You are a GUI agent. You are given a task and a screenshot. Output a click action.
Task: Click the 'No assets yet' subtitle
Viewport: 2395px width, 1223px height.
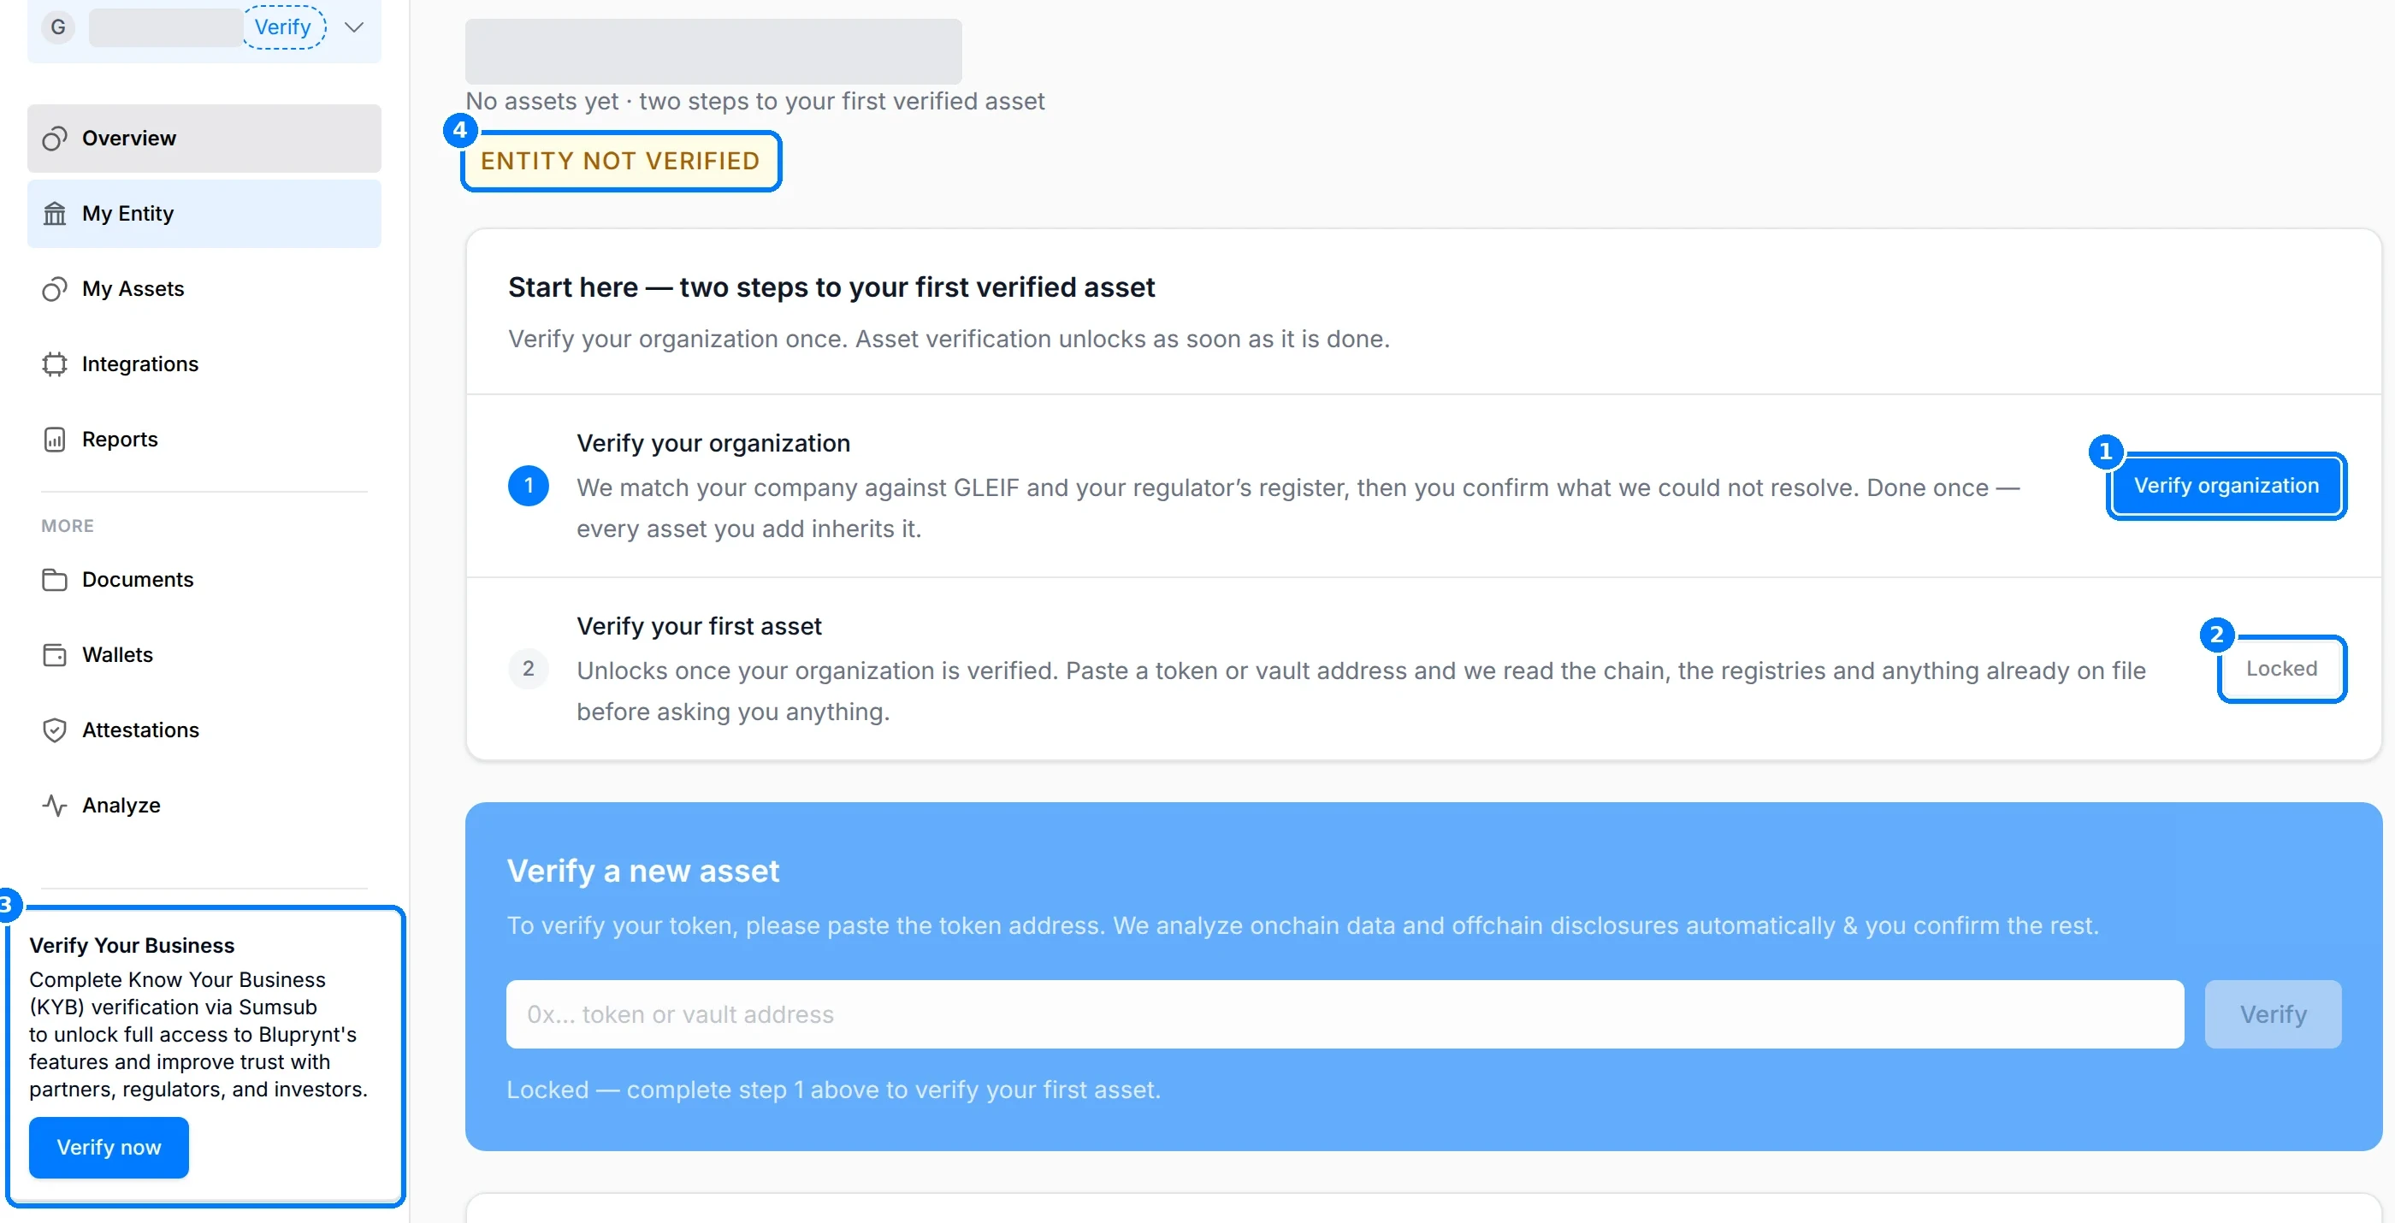point(755,101)
